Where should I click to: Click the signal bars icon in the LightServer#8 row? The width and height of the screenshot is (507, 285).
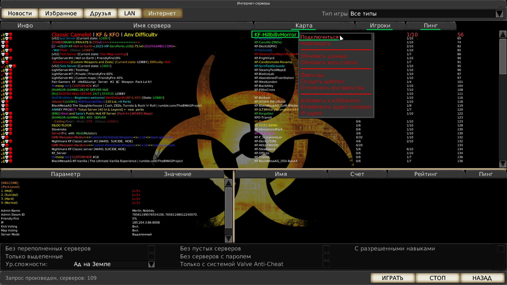(3, 70)
